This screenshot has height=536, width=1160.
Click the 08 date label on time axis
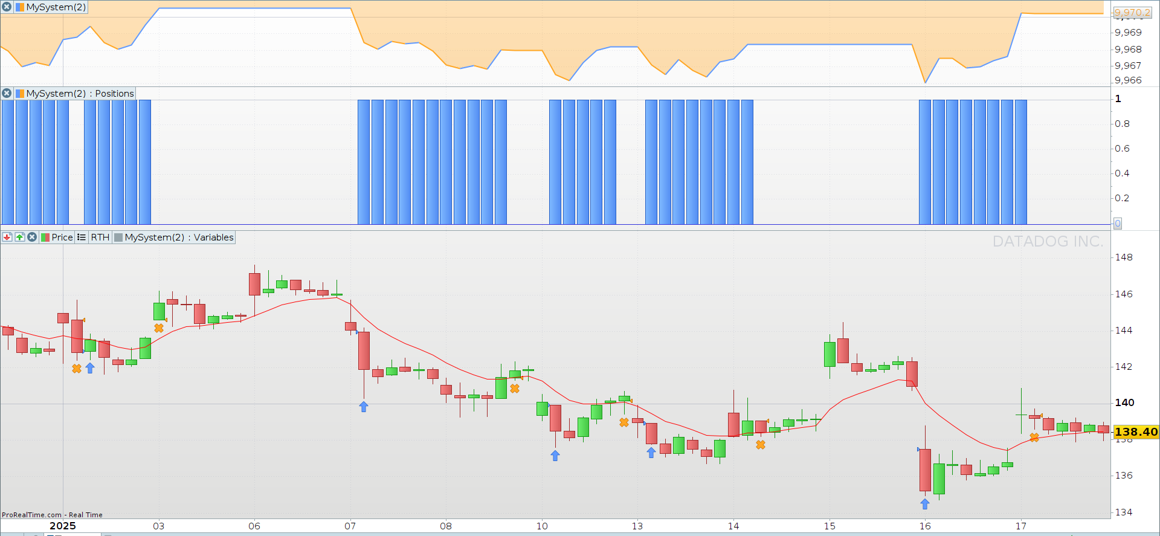click(446, 526)
